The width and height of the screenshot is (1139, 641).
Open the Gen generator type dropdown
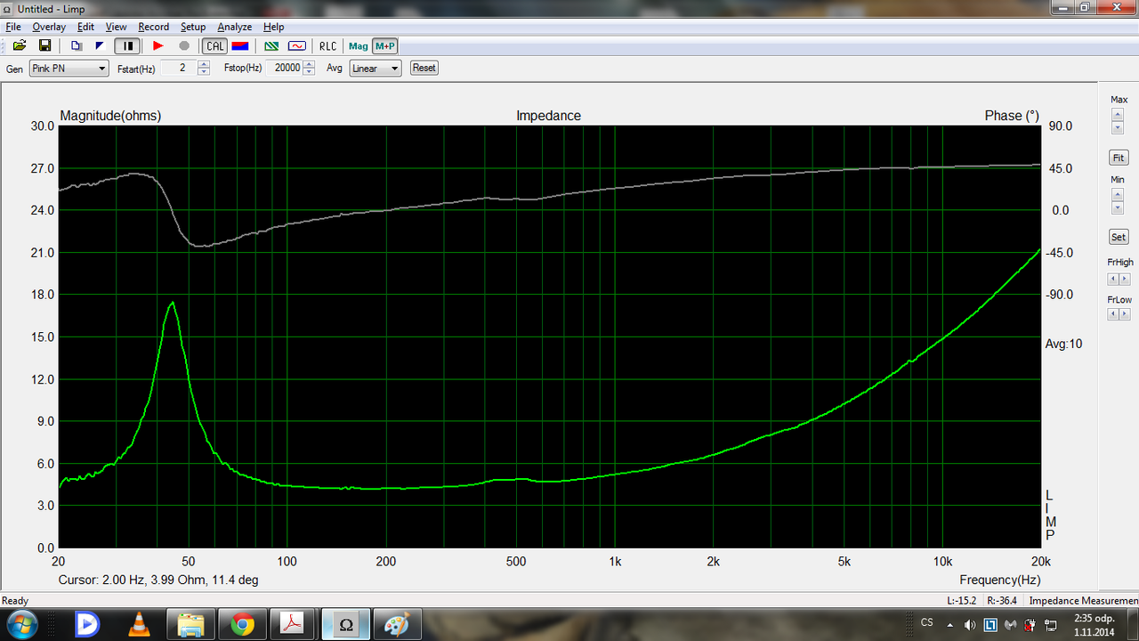tap(69, 69)
